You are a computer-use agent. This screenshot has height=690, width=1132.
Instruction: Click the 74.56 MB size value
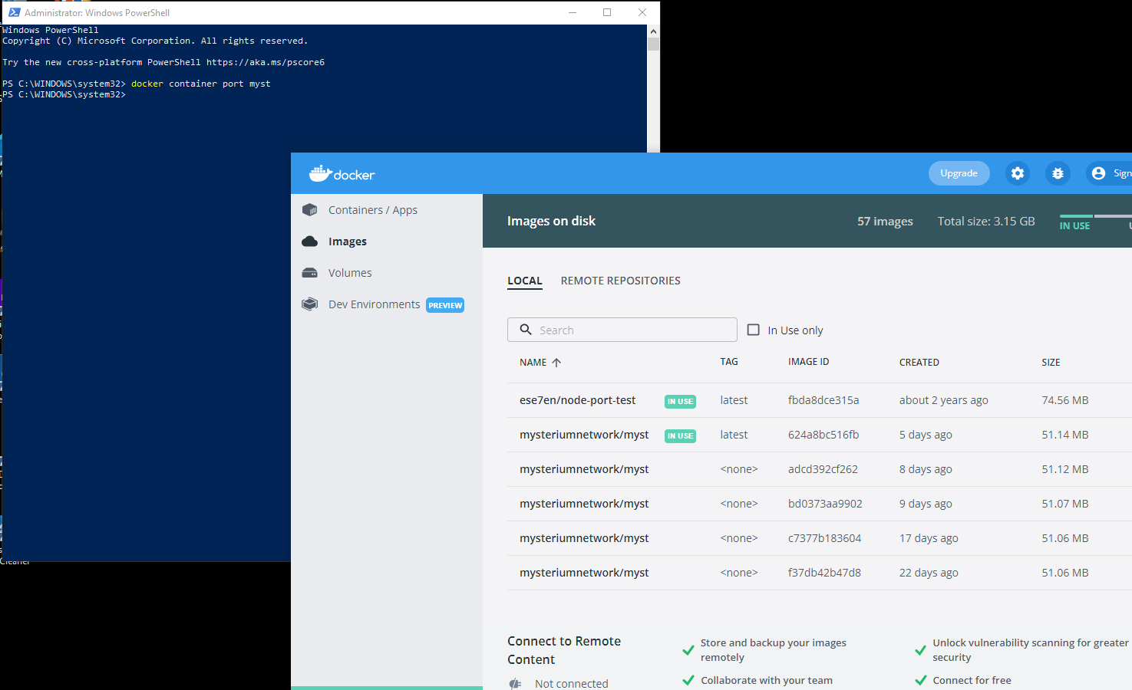tap(1065, 400)
